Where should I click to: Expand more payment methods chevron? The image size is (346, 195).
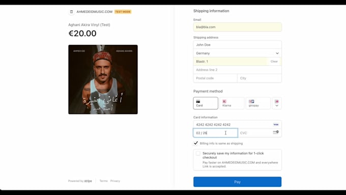coord(277,103)
